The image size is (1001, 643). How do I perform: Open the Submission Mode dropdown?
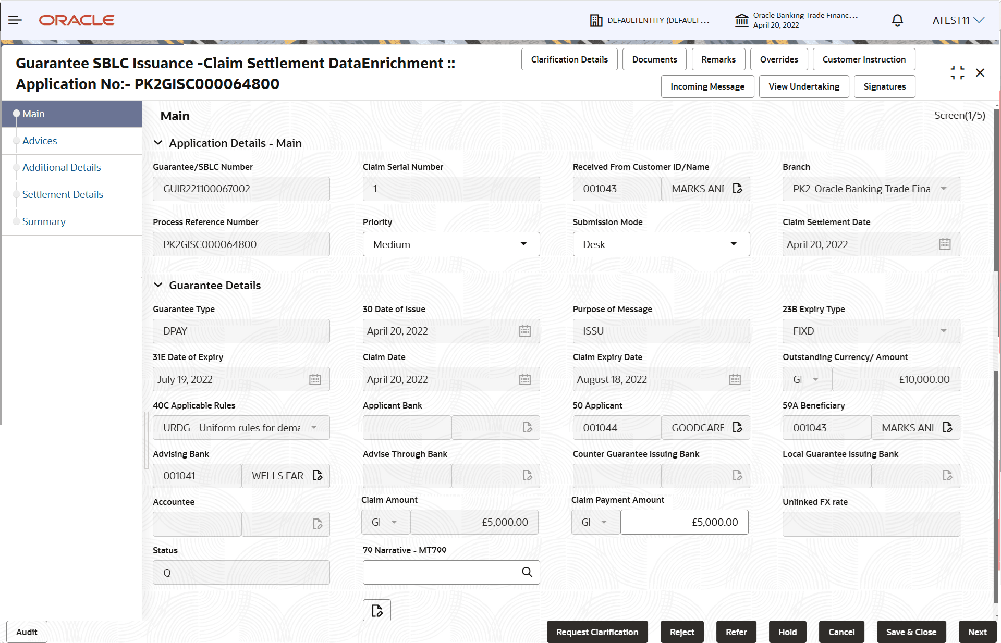(661, 244)
